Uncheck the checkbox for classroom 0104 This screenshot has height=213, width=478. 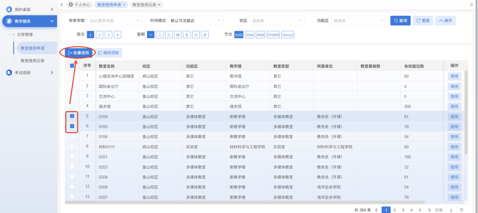click(72, 116)
